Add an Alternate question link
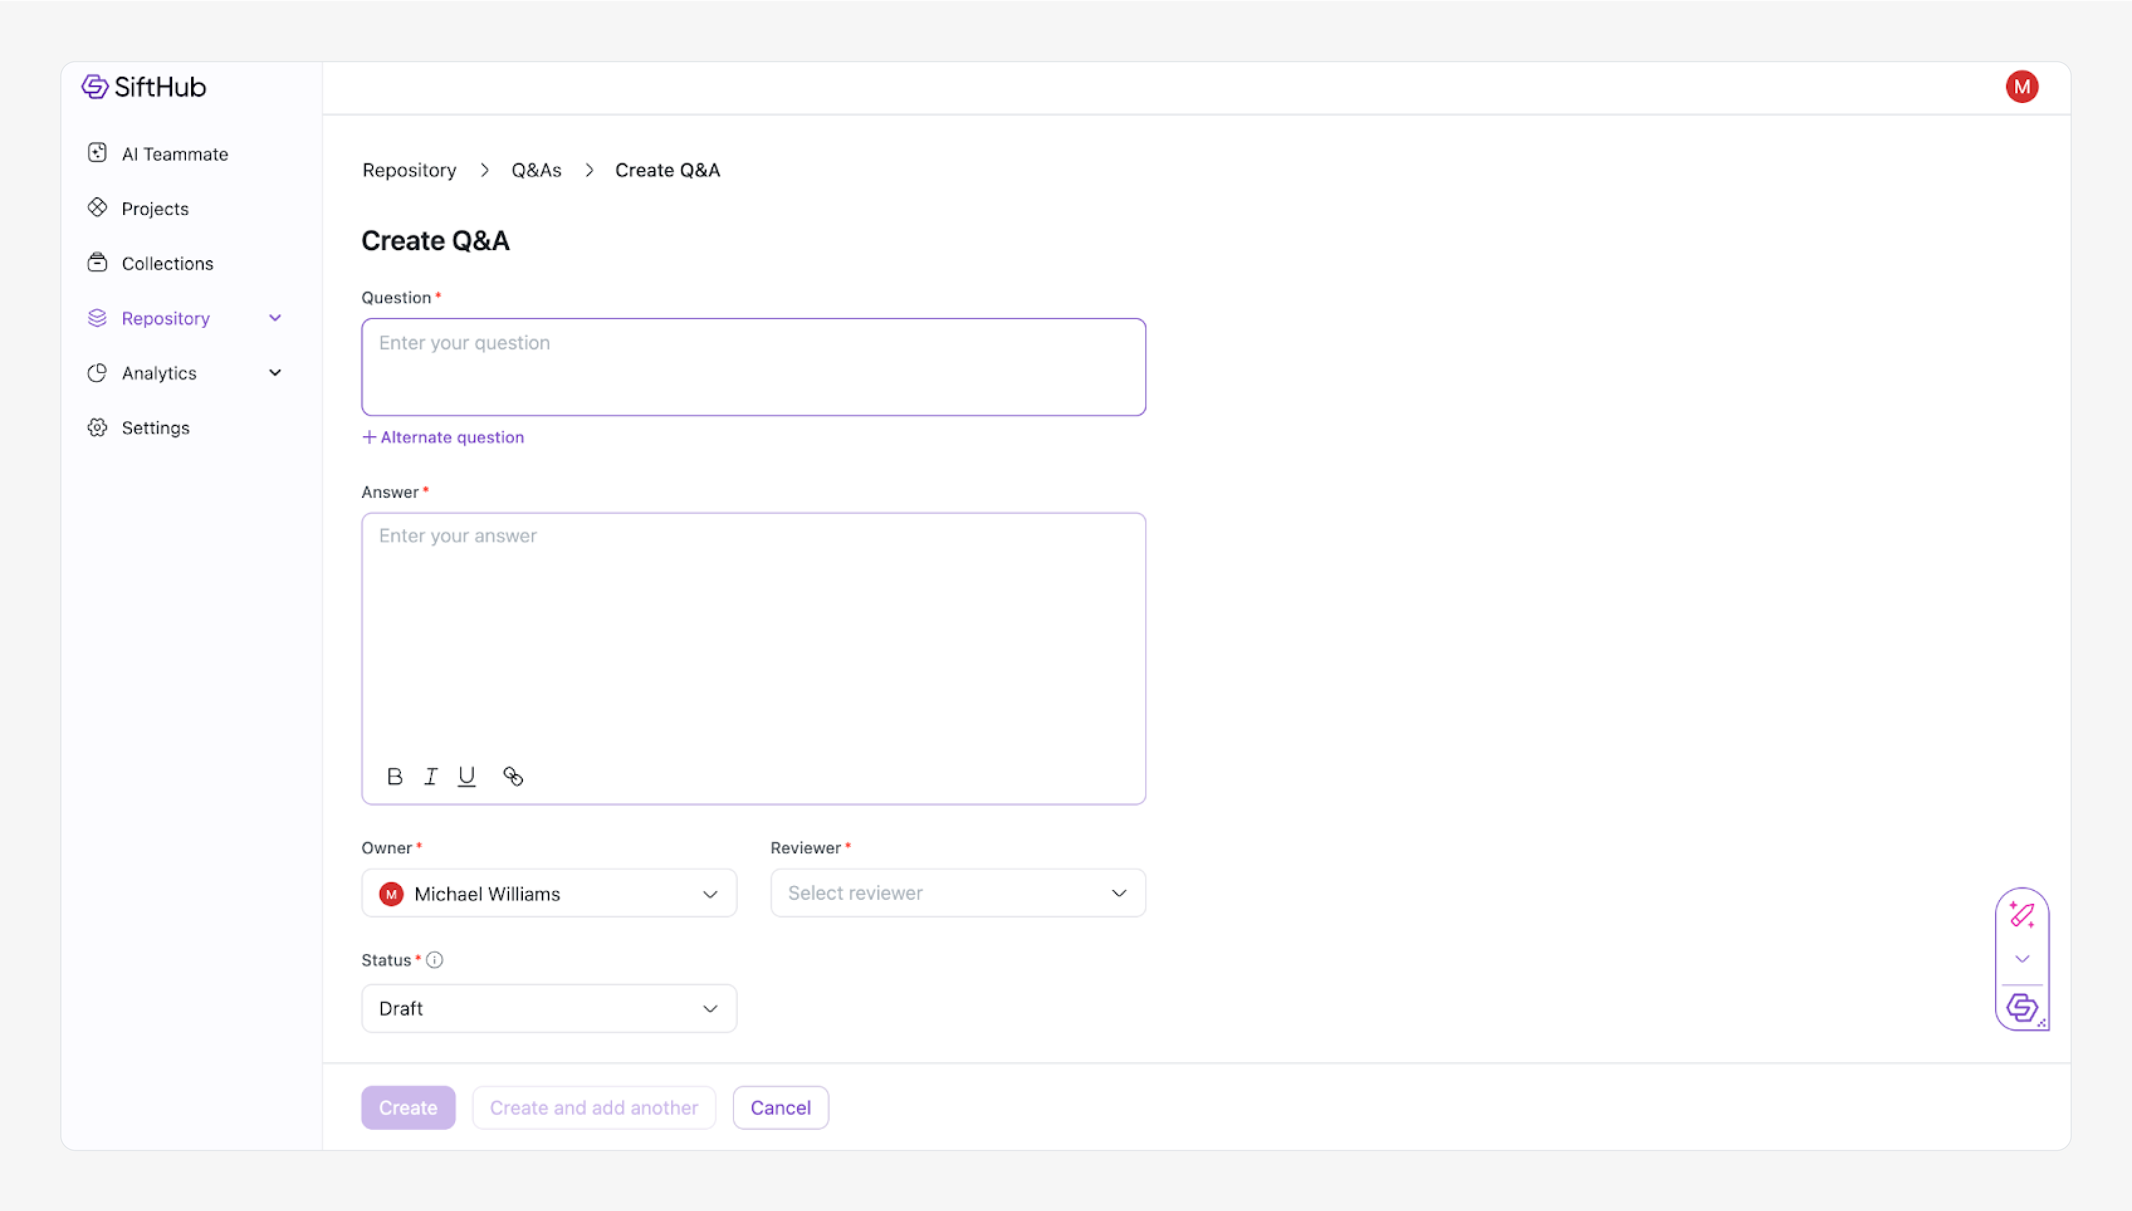This screenshot has height=1211, width=2132. [443, 437]
